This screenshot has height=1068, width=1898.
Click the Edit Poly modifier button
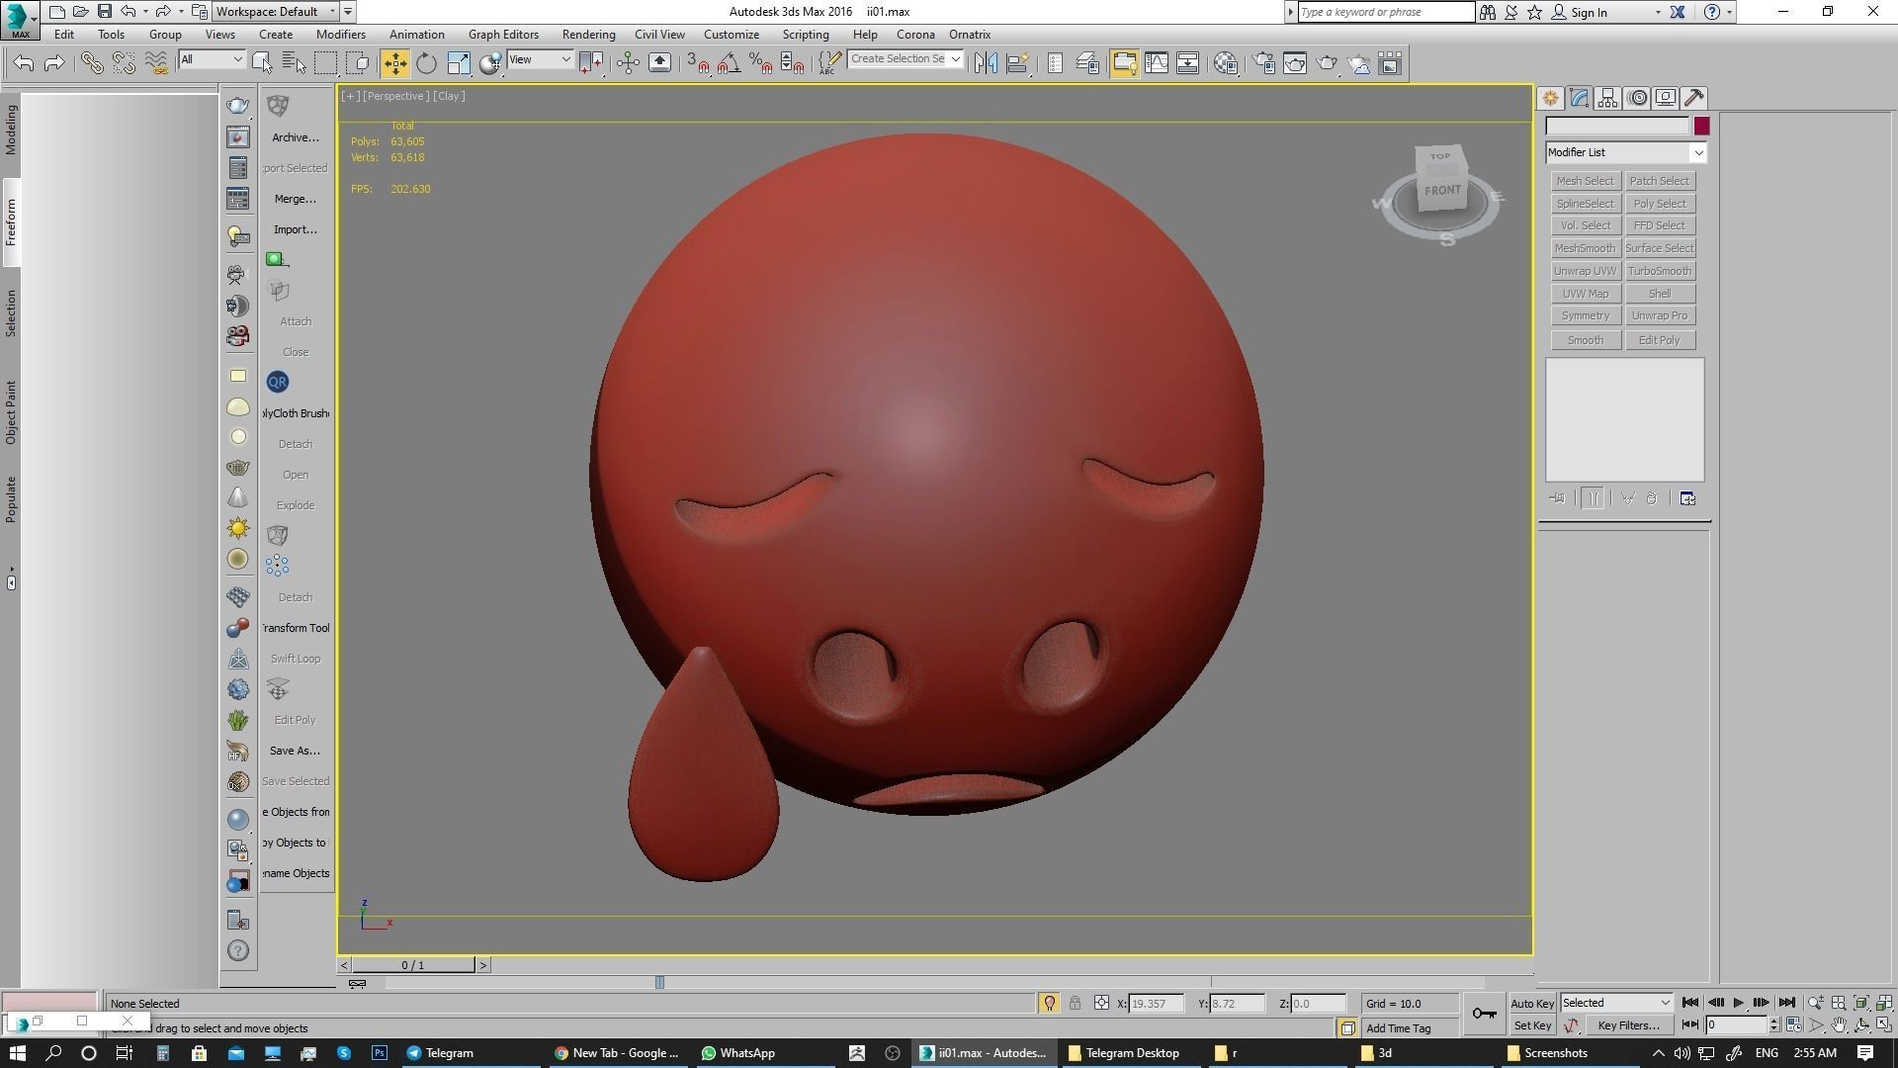[x=1660, y=340]
